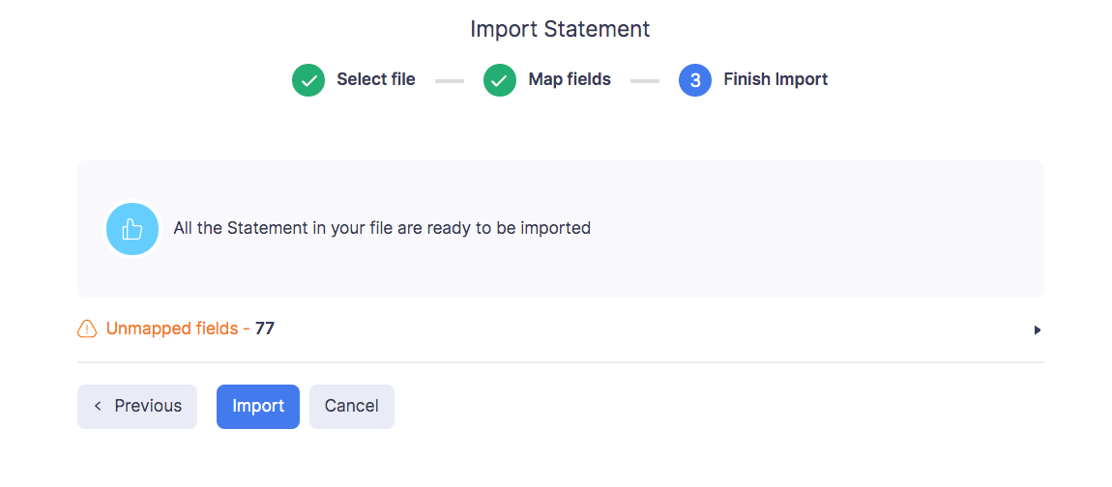This screenshot has height=487, width=1112.
Task: Click connector line between Map fields and step 3
Action: click(x=645, y=81)
